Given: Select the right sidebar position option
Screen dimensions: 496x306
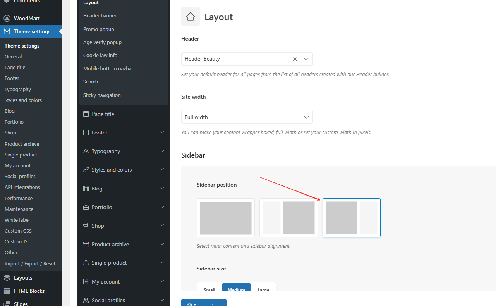Looking at the screenshot, I should click(352, 218).
